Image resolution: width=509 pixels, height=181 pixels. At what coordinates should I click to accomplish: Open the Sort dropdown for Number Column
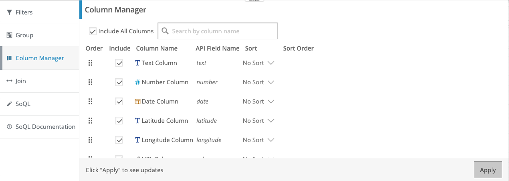coord(259,82)
